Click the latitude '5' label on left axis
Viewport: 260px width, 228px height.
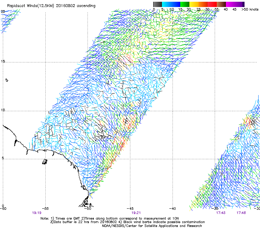tap(3, 158)
